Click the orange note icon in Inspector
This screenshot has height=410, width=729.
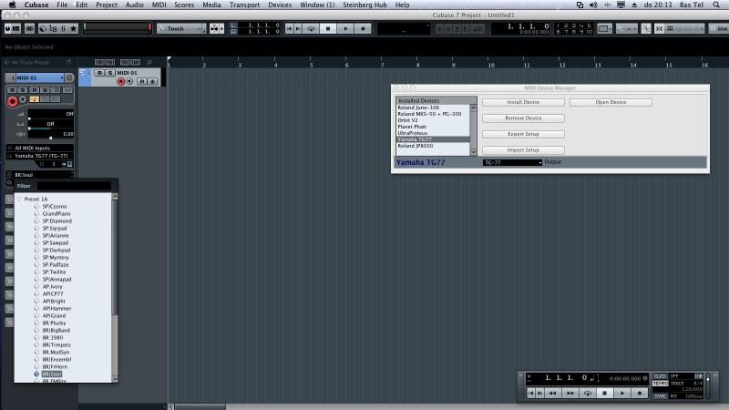point(35,99)
